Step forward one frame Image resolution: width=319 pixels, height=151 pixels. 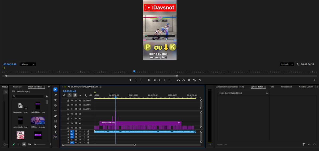coord(165,80)
